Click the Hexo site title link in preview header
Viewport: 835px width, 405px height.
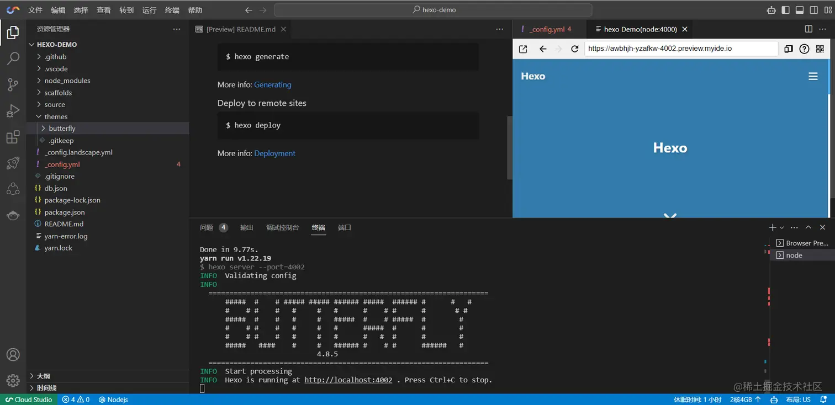533,76
